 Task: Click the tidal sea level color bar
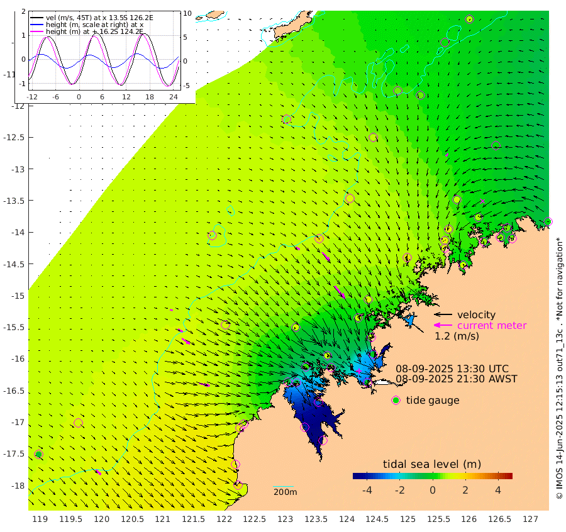[433, 475]
